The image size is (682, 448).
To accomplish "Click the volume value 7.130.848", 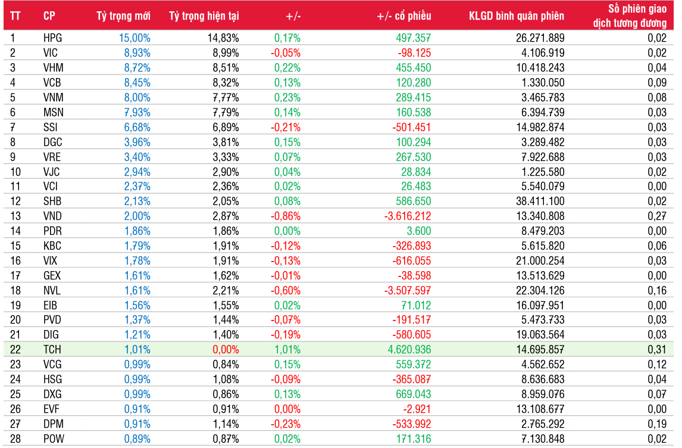I will pos(543,439).
